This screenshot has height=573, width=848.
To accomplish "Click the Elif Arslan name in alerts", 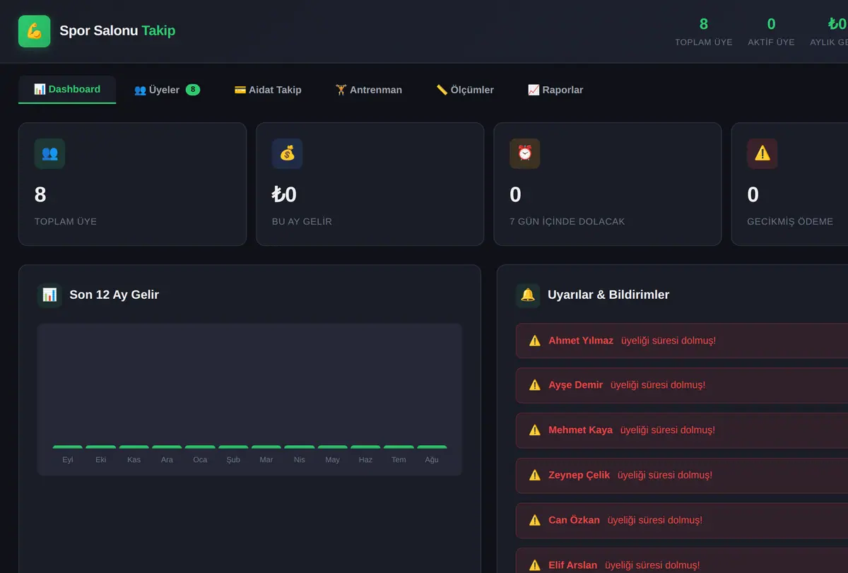I will 573,565.
